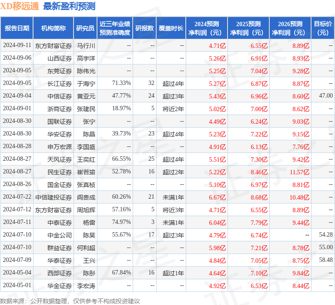335x305 pixels.
Task: Click 2024 profit forecast 6.67亿
Action: pyautogui.click(x=217, y=197)
